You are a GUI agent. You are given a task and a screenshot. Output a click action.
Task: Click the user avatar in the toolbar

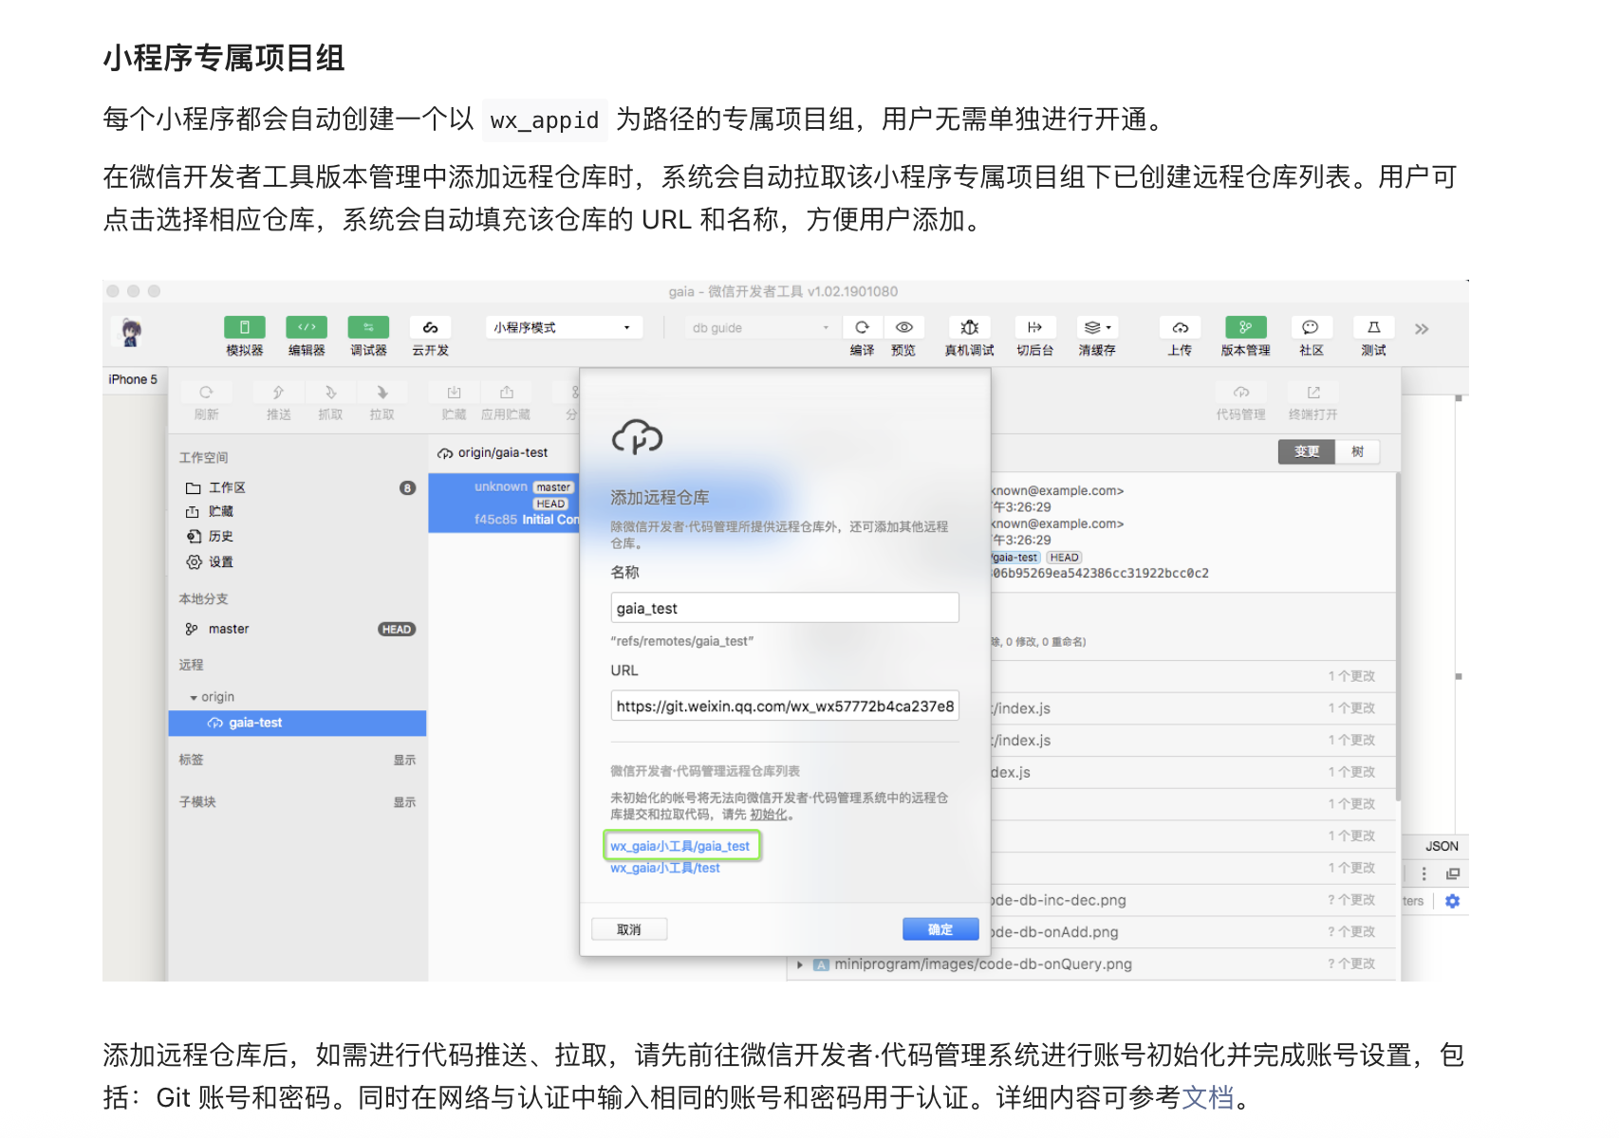(x=131, y=332)
